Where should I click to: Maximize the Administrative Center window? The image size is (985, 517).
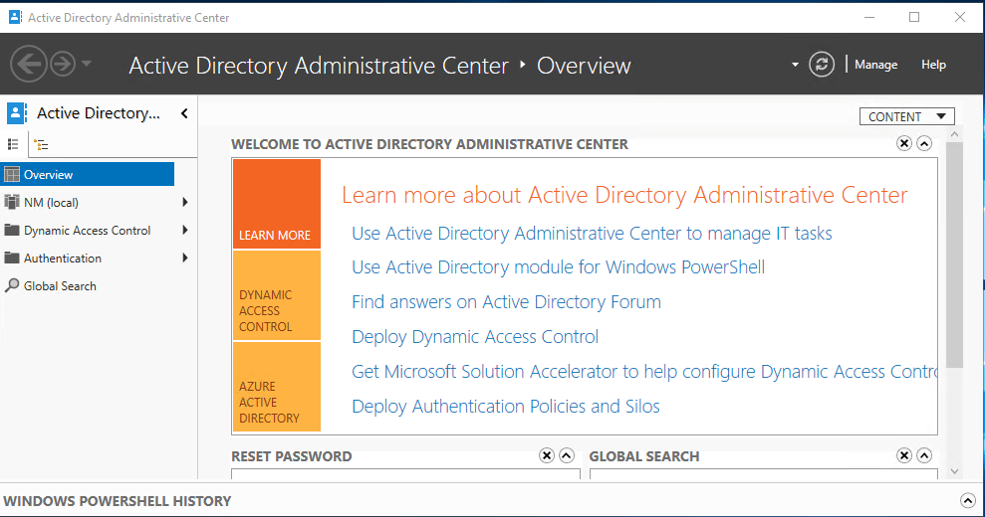(x=914, y=18)
